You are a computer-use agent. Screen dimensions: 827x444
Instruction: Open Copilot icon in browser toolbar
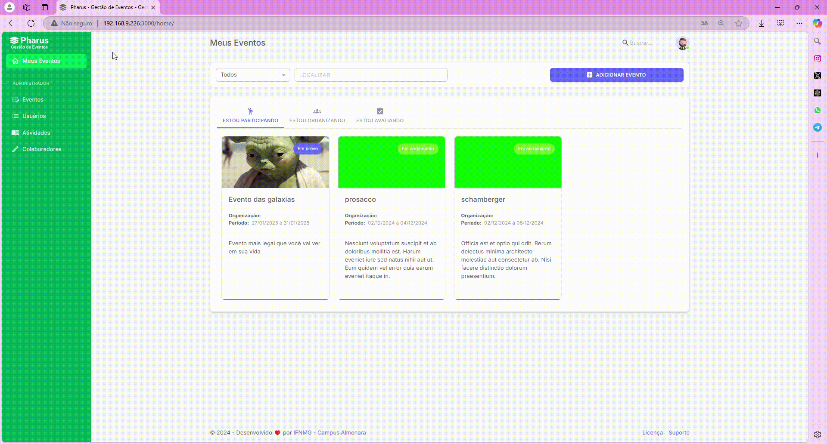point(818,23)
